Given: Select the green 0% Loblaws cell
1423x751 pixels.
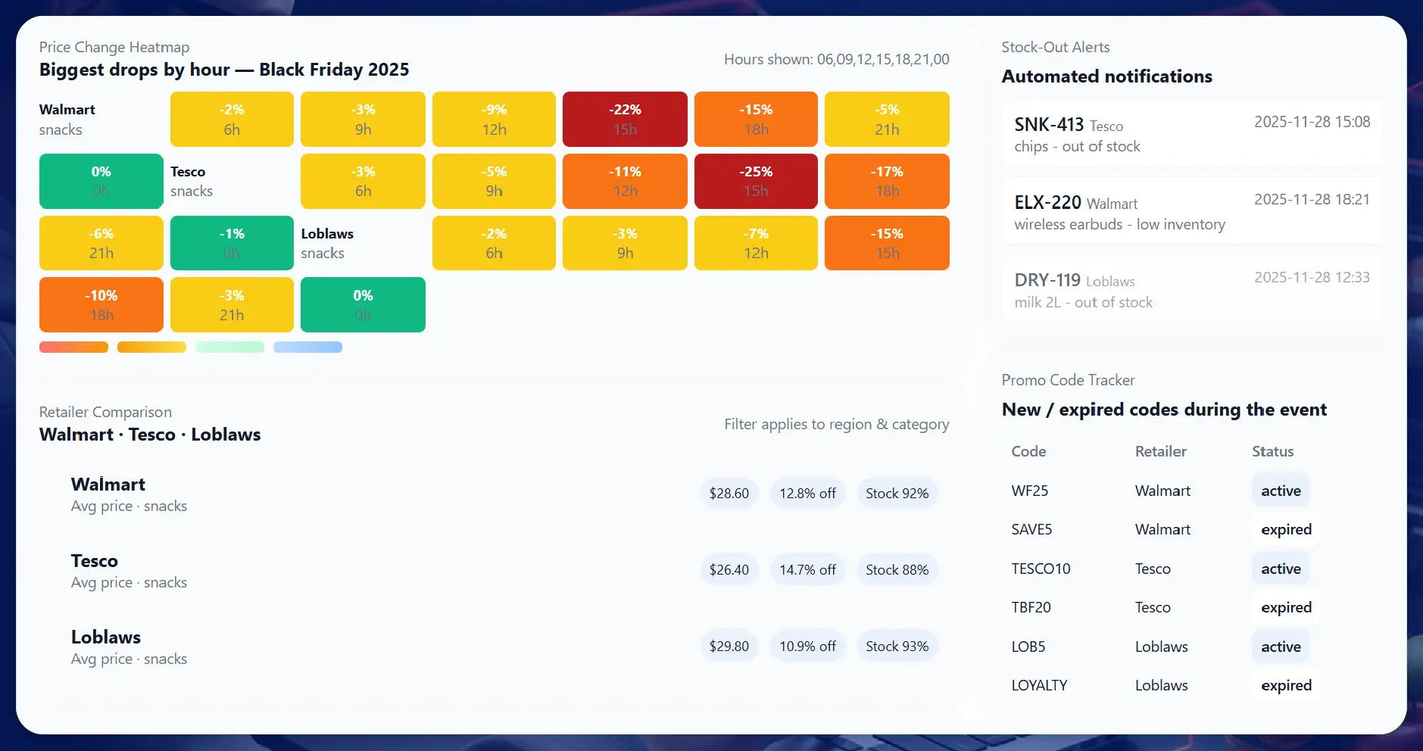Looking at the screenshot, I should coord(362,304).
